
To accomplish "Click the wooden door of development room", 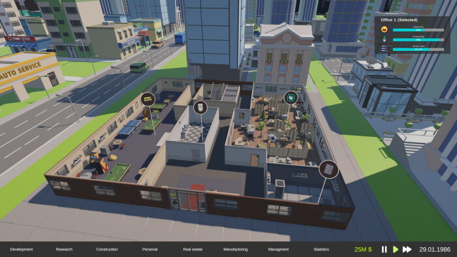I will tap(255, 161).
